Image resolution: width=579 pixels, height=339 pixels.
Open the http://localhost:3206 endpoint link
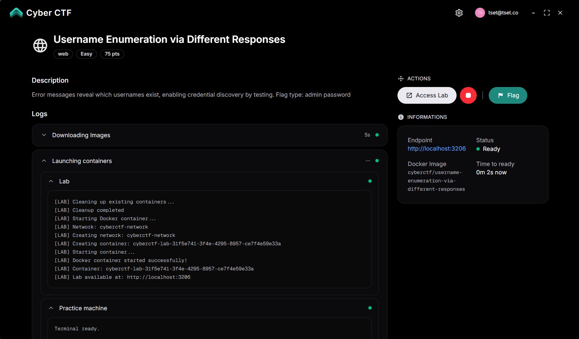click(x=436, y=149)
